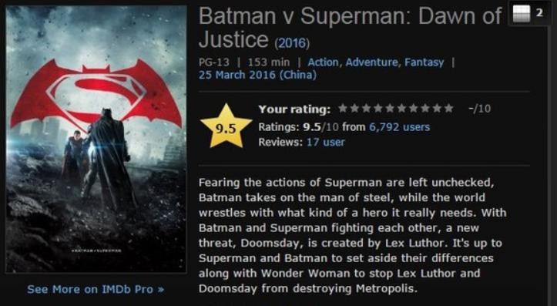
Task: Select the third rating star
Action: coord(366,108)
